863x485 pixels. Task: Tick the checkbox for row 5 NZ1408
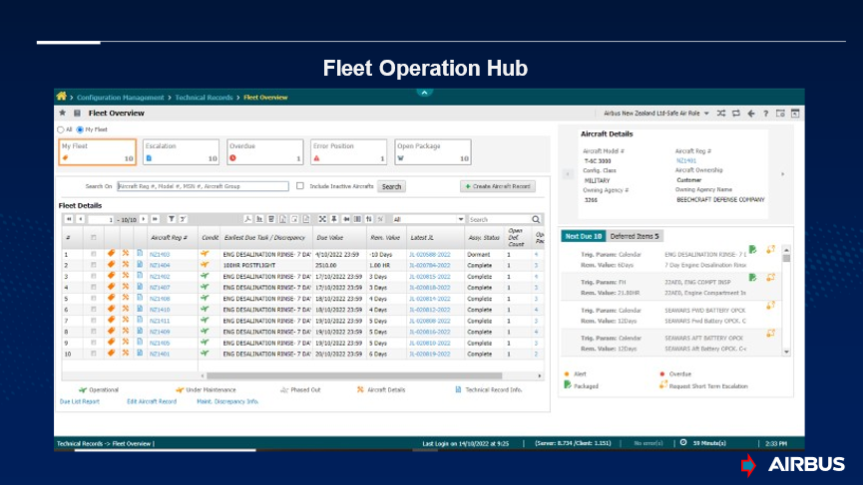point(94,298)
